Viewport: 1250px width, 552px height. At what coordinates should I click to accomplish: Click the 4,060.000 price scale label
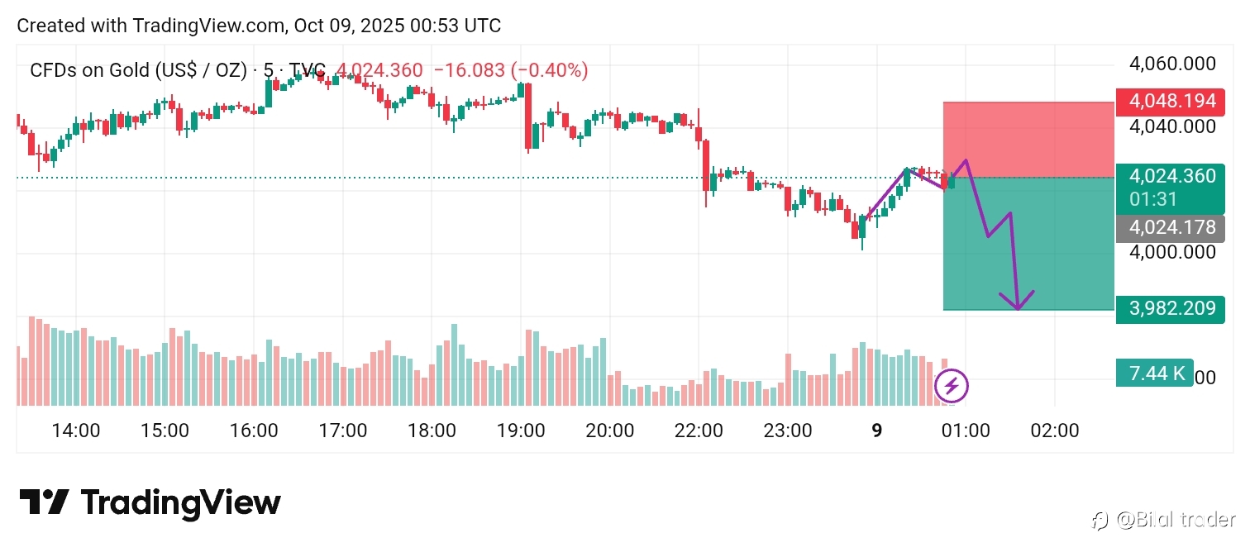[1171, 64]
